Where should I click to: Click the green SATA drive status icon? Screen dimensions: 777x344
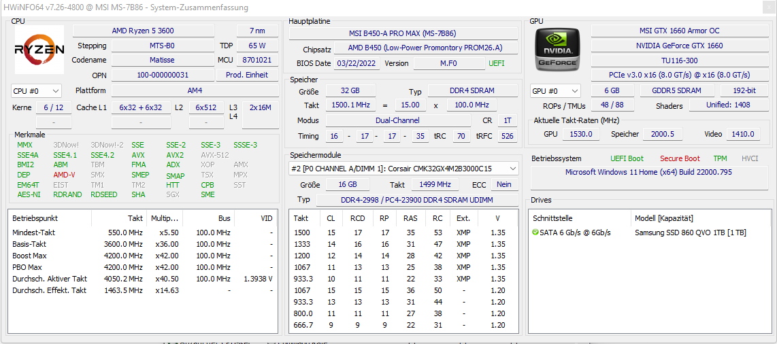535,233
